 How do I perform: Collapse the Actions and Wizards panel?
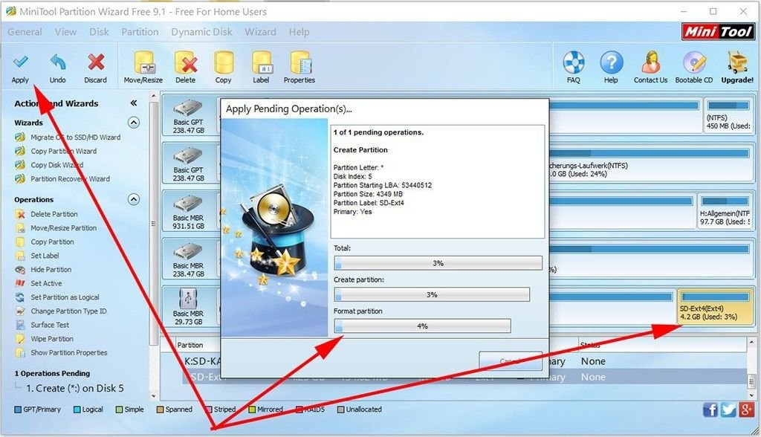tap(134, 103)
